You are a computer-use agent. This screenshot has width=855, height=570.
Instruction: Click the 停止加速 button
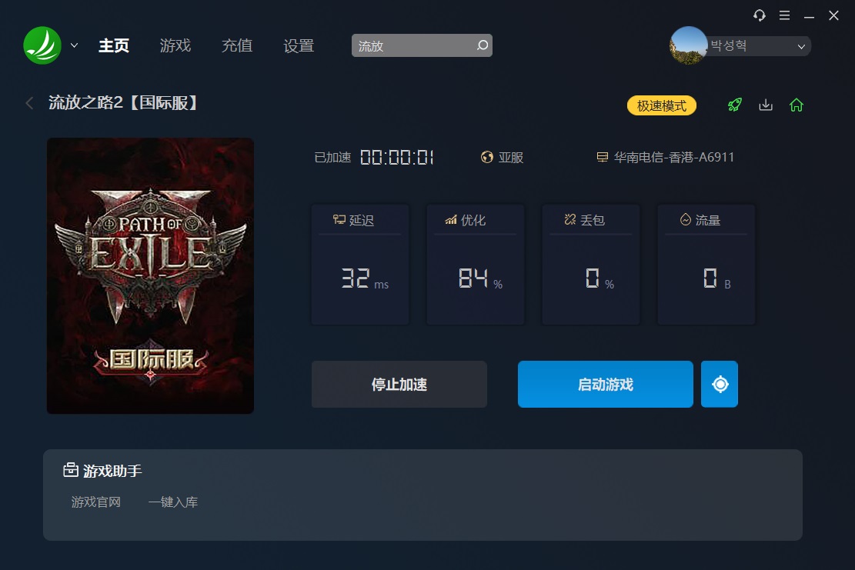coord(399,384)
